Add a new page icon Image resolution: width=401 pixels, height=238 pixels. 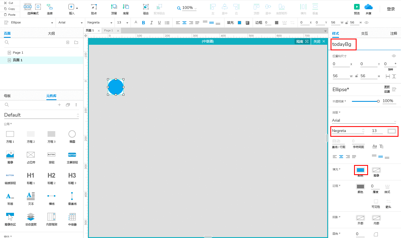coord(68,42)
